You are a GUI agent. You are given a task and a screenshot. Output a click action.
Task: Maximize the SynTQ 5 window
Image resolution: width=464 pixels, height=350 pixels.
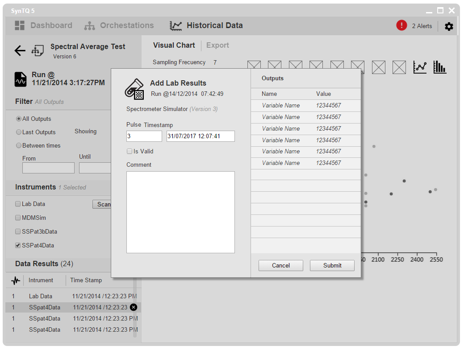(x=440, y=11)
